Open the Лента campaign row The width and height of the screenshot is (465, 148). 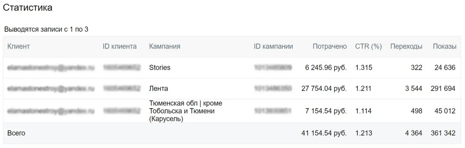[x=159, y=88]
